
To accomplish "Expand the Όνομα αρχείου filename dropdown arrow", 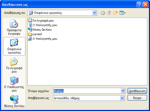I will click(123, 91).
